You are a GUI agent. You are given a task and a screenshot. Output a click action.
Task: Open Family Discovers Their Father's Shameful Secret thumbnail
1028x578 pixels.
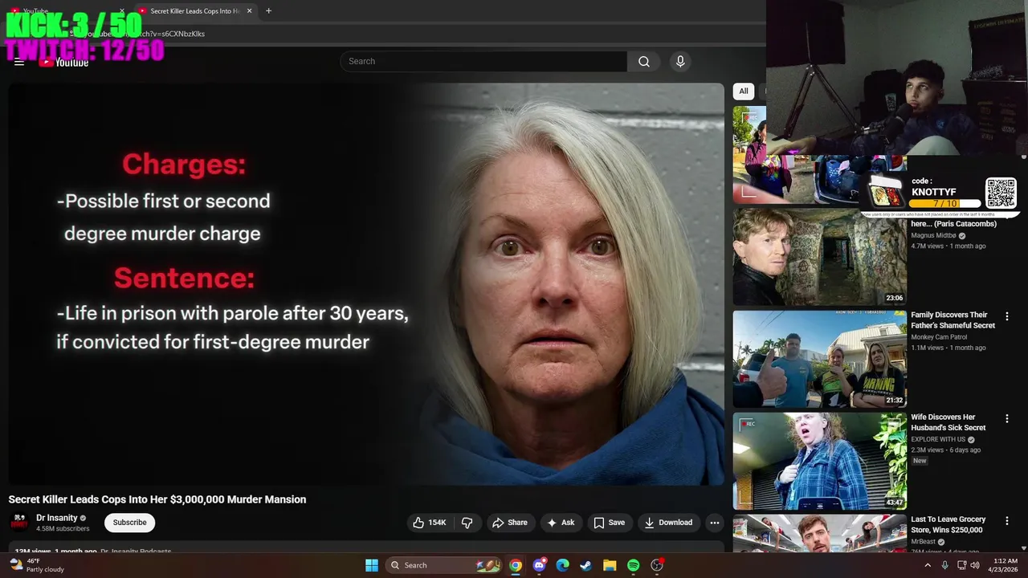click(x=819, y=359)
